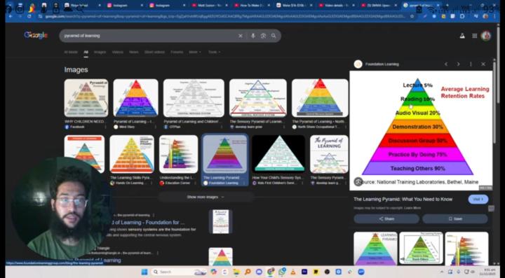505x278 pixels.
Task: Share the previewed image
Action: point(386,219)
